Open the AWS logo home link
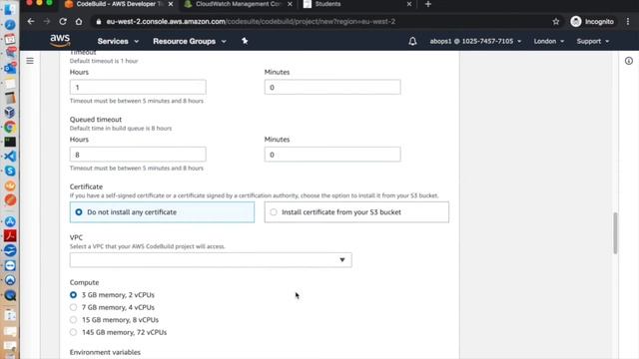The image size is (639, 359). tap(60, 41)
